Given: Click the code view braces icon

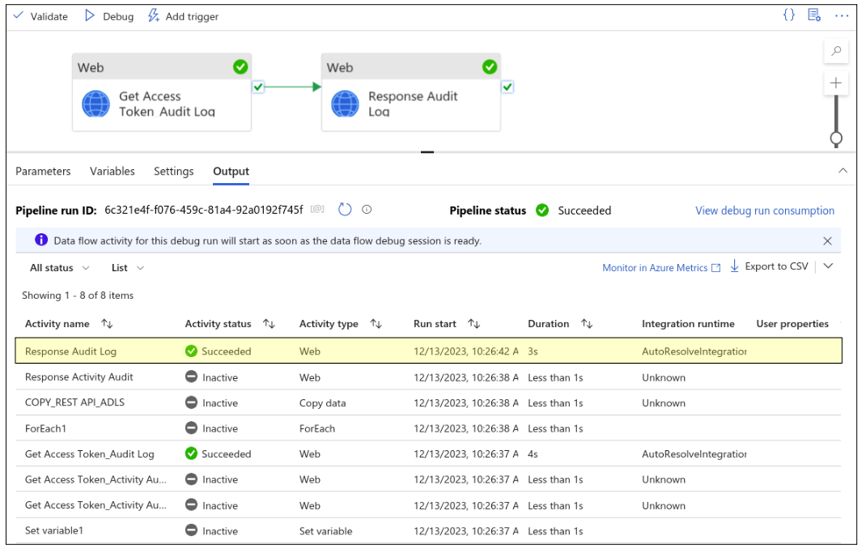Looking at the screenshot, I should [x=788, y=15].
